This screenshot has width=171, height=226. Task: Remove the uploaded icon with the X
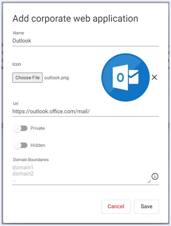tap(154, 77)
